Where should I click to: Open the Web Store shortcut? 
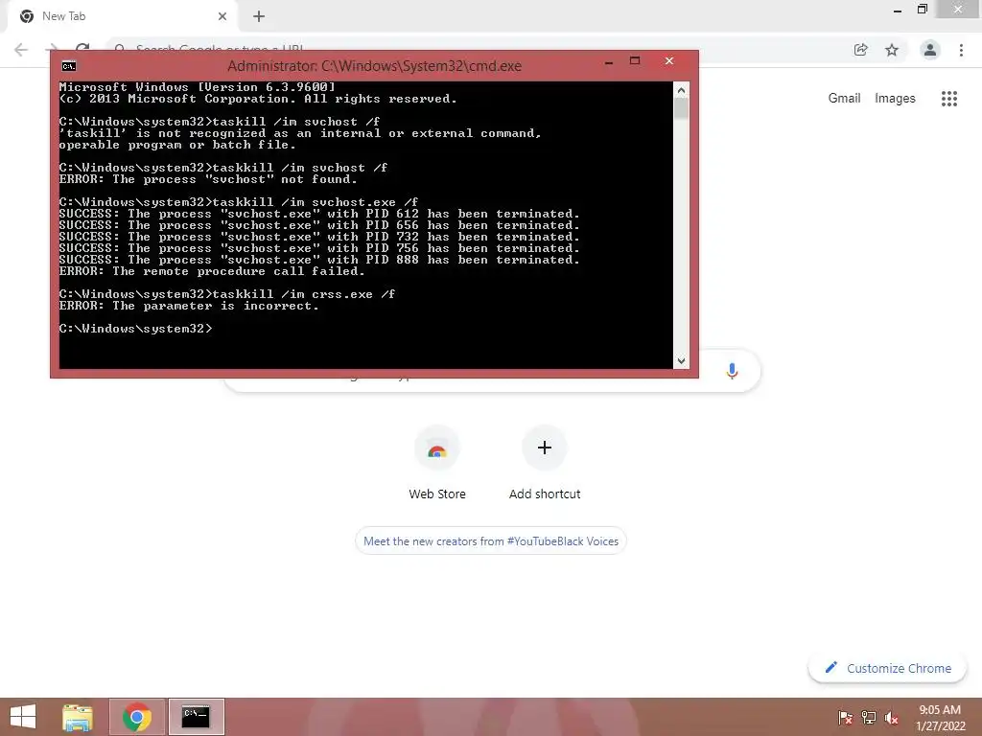437,463
